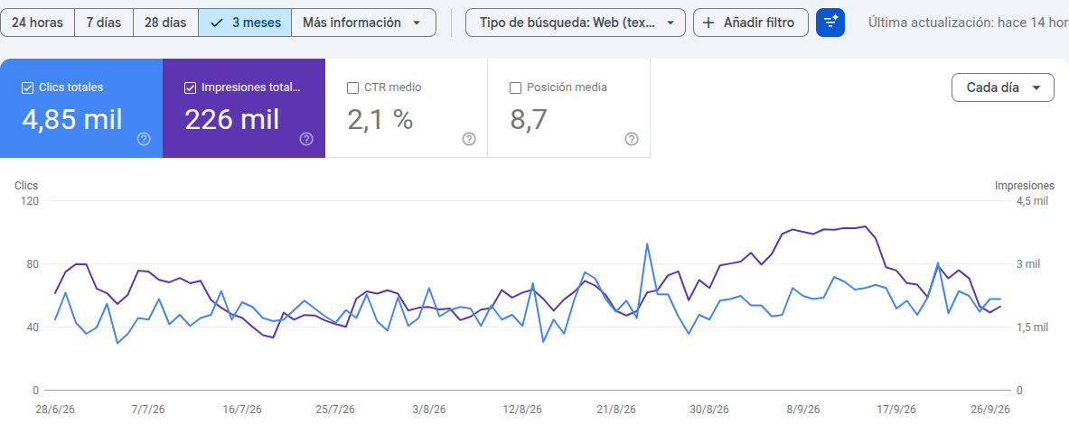Select the 3 meses date range

[x=245, y=23]
